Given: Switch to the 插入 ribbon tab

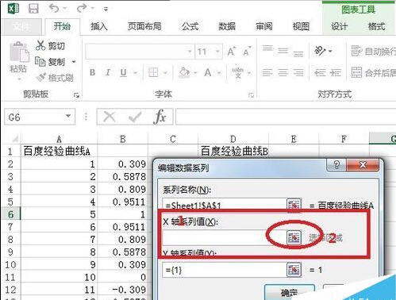Looking at the screenshot, I should click(99, 26).
